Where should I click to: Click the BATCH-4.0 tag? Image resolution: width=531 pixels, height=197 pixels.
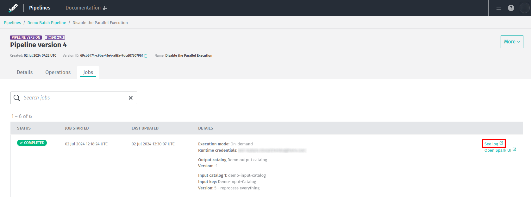[55, 37]
